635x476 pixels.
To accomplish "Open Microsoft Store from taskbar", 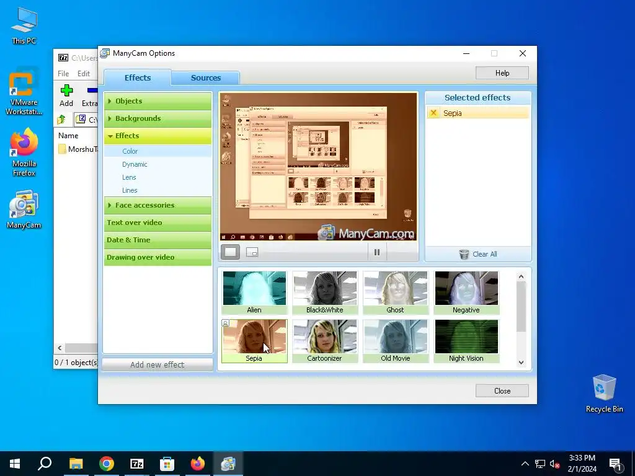I will point(167,464).
